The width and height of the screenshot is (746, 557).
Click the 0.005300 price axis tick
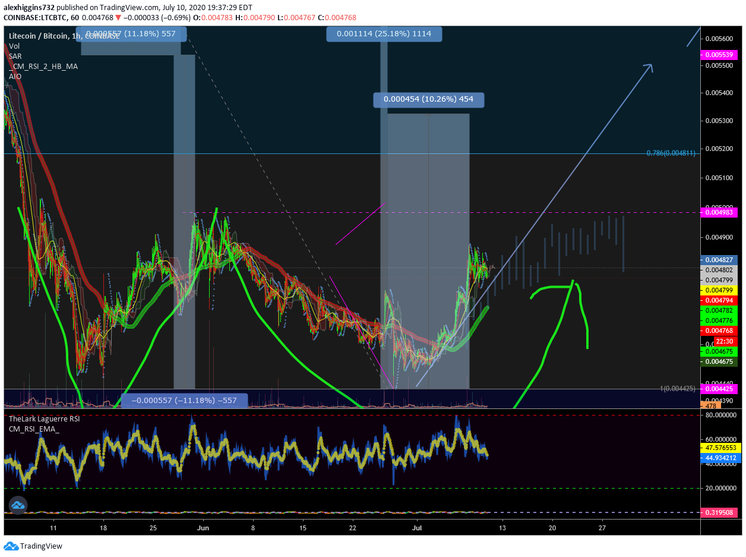pos(718,121)
